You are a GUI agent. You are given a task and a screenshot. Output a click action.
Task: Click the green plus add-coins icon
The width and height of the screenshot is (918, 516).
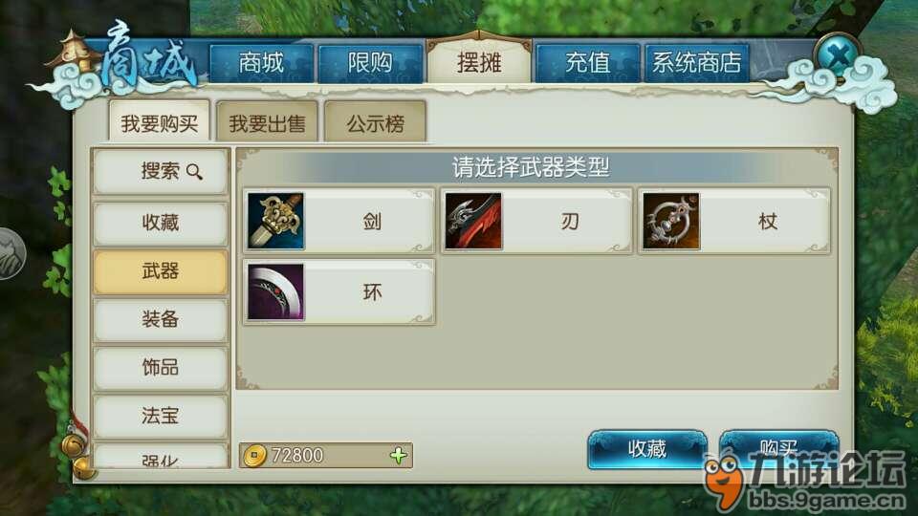click(398, 455)
